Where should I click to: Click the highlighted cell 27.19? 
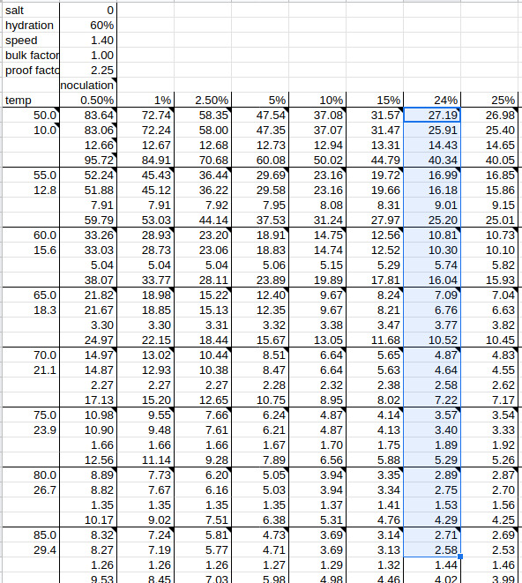[x=432, y=115]
